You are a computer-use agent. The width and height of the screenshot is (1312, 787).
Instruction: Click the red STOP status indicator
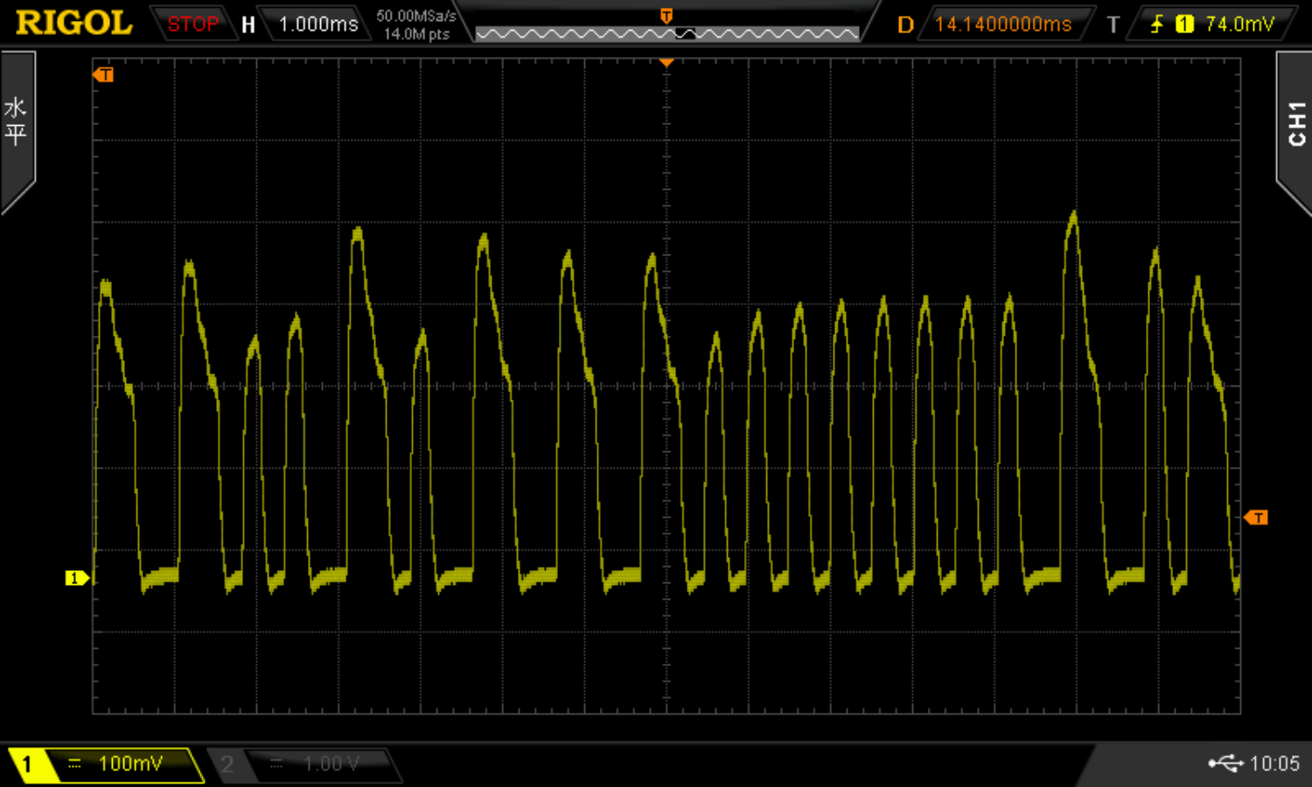tap(192, 24)
